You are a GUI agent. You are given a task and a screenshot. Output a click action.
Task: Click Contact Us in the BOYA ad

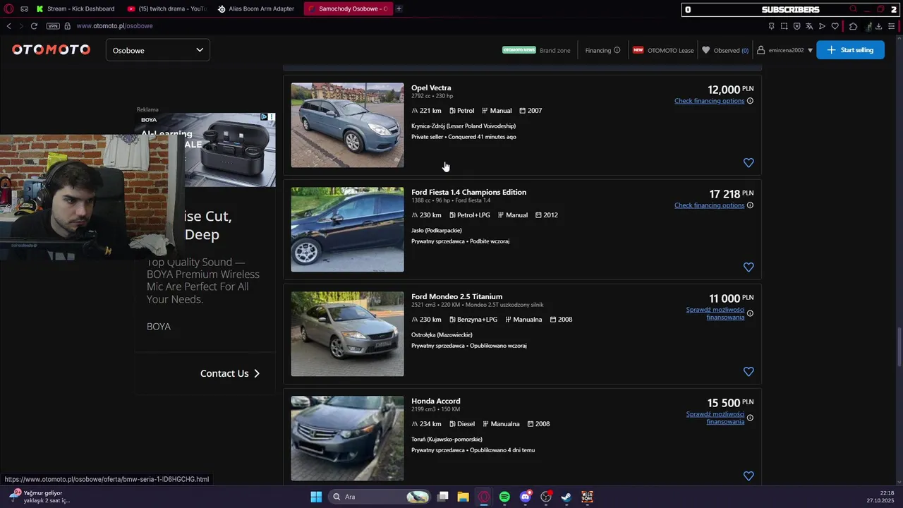[x=230, y=373]
